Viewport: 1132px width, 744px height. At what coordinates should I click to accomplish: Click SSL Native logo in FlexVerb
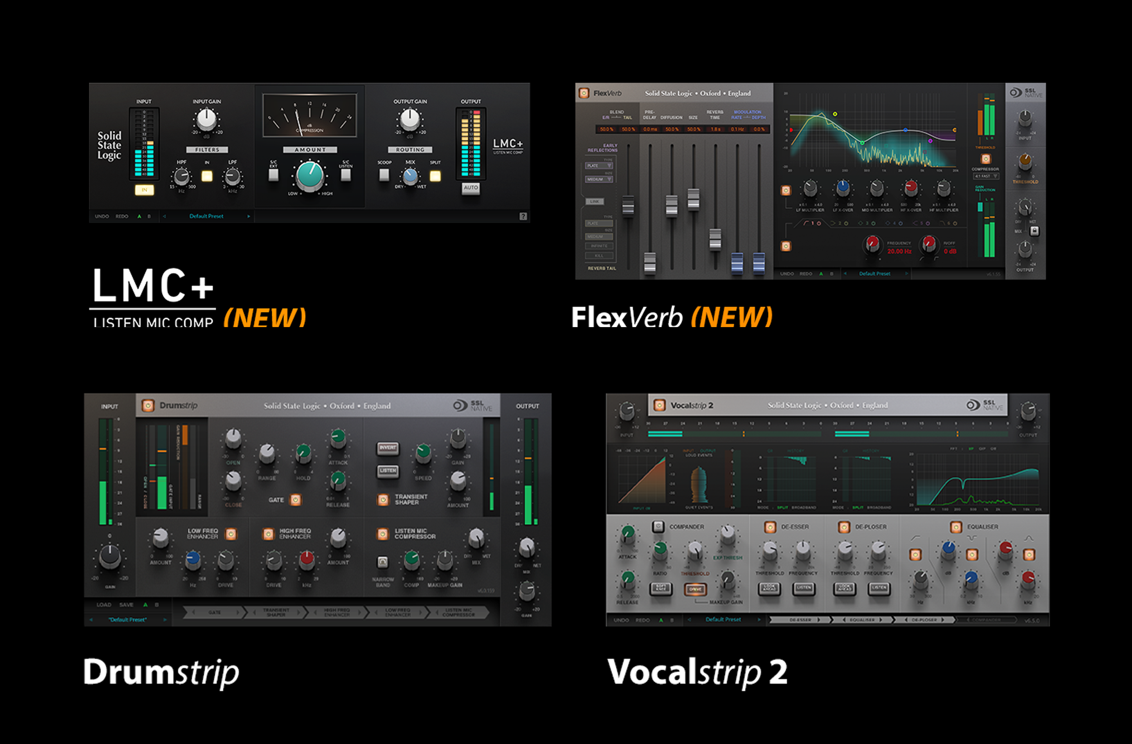[x=1026, y=92]
